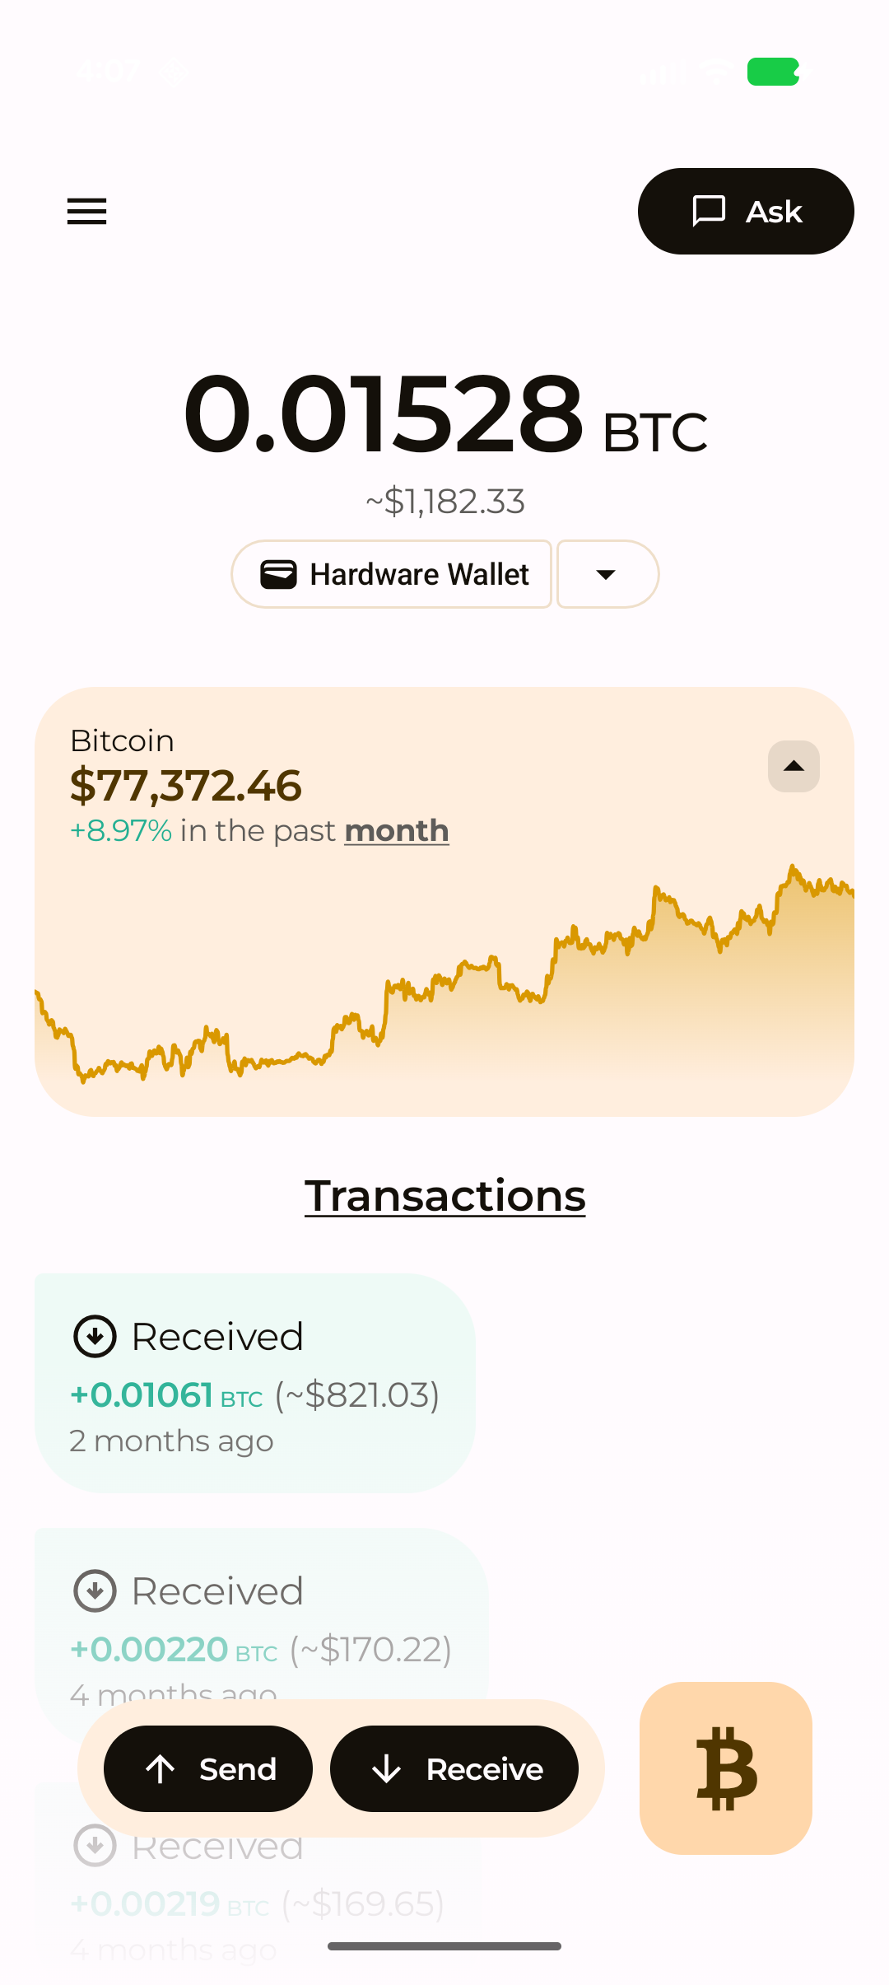Tap the received arrow icon on first transaction
Image resolution: width=889 pixels, height=1985 pixels.
coord(96,1336)
